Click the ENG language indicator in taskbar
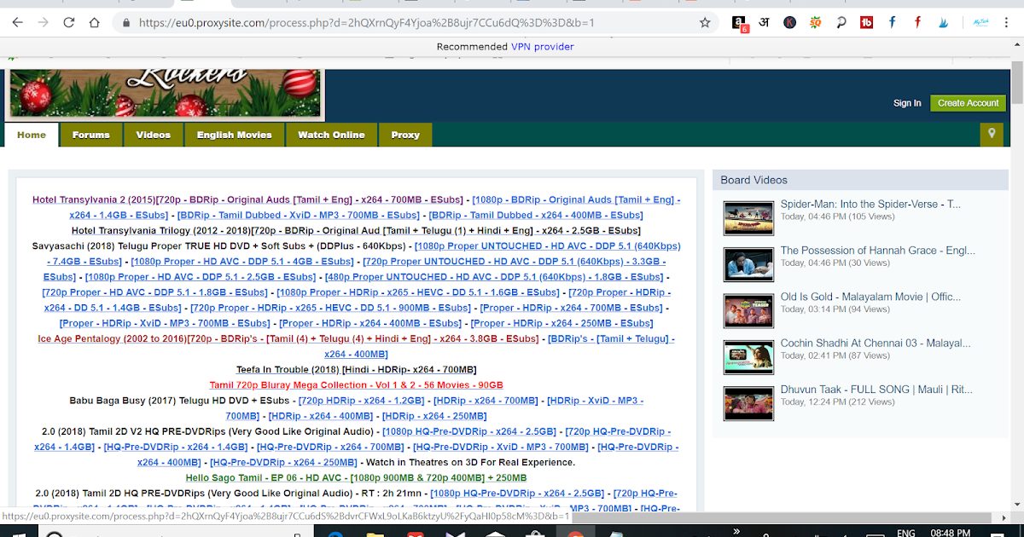This screenshot has height=537, width=1024. pyautogui.click(x=907, y=533)
